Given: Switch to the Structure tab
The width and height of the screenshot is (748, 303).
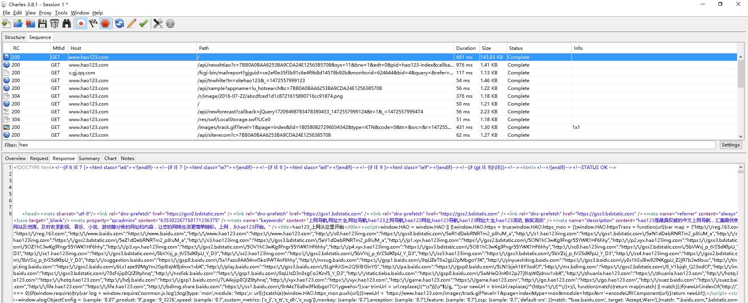Looking at the screenshot, I should click(15, 37).
